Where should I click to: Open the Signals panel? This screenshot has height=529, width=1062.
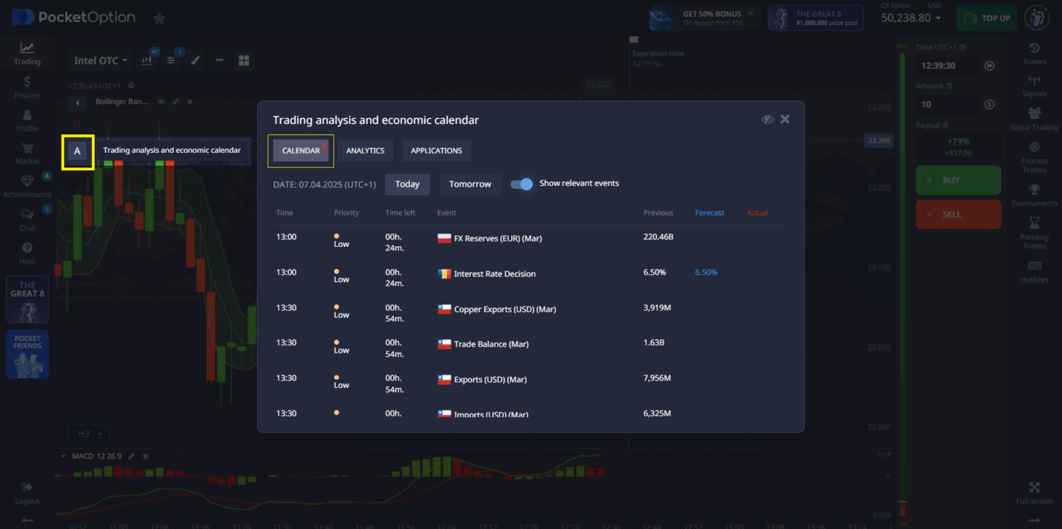point(1034,86)
